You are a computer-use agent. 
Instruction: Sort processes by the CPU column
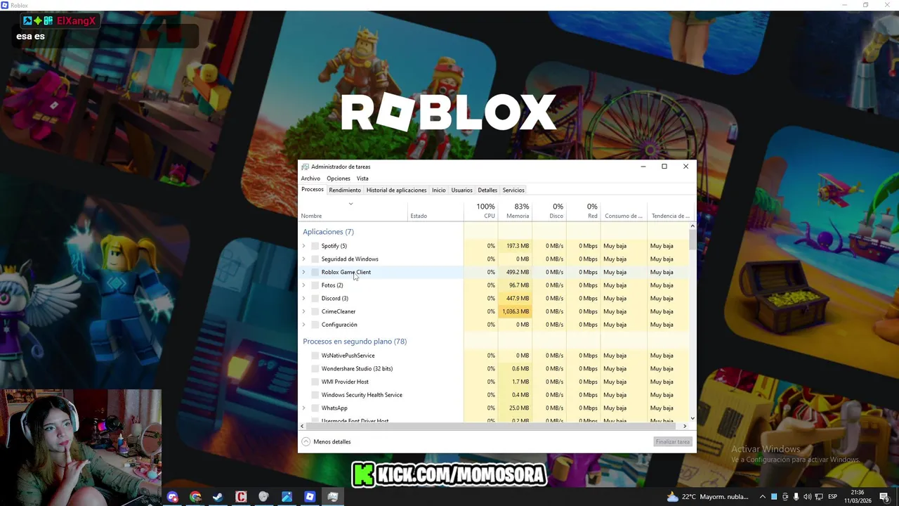(481, 210)
